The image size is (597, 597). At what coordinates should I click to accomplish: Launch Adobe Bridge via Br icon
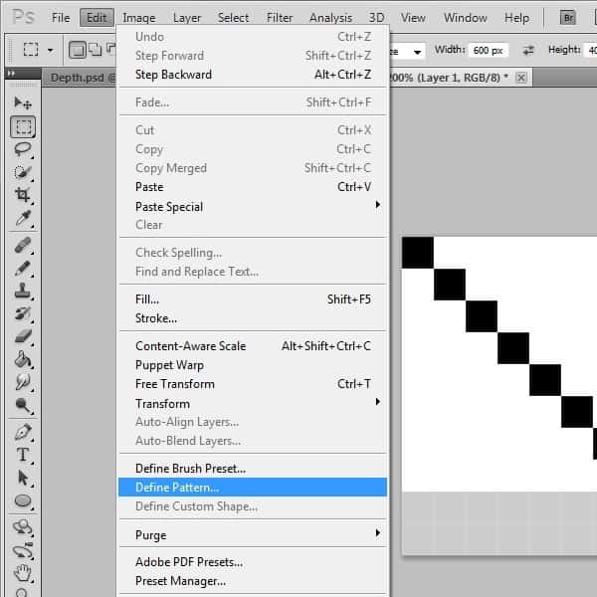coord(568,18)
